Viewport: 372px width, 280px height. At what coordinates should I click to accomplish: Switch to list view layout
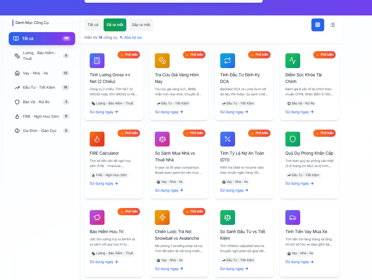tap(332, 25)
